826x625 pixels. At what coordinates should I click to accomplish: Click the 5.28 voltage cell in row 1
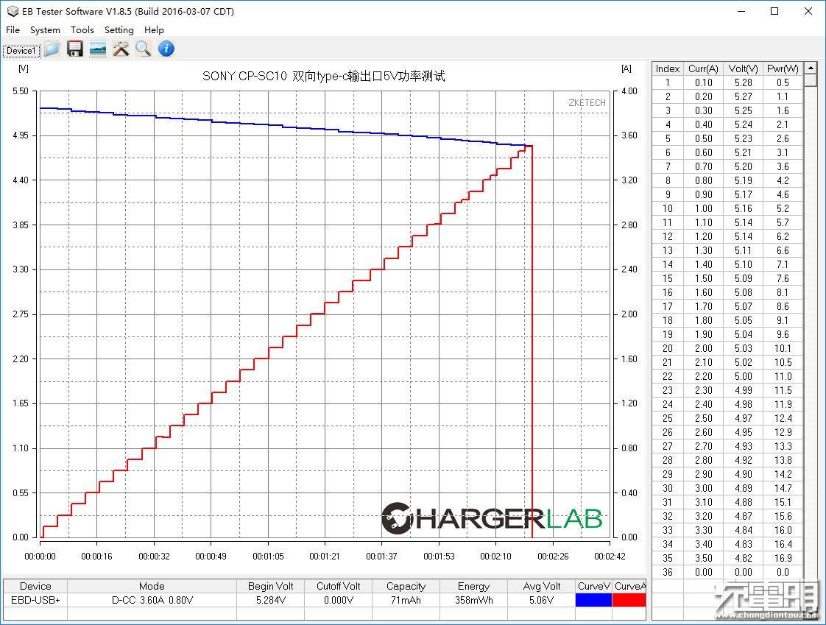pos(743,82)
